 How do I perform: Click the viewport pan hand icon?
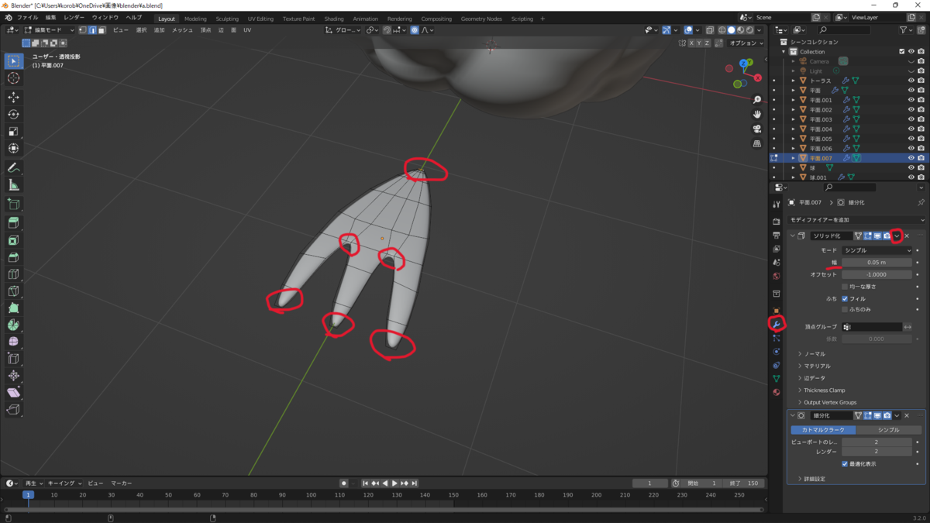pos(757,115)
